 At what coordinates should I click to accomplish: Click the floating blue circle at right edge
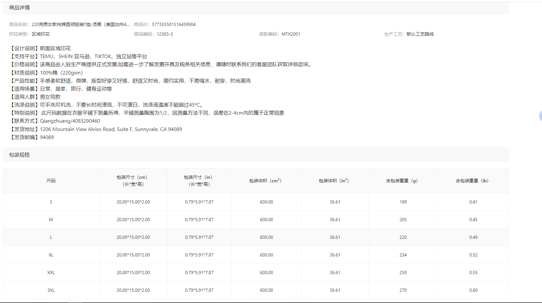click(x=540, y=116)
